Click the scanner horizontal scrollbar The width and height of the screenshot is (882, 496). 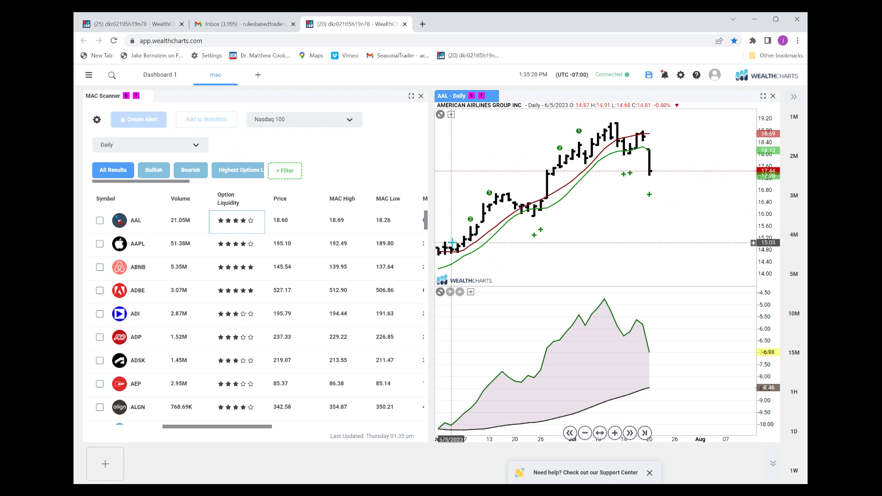(x=217, y=427)
